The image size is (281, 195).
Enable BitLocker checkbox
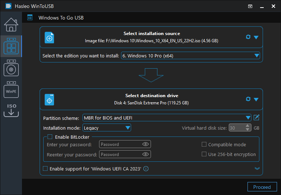(50, 137)
